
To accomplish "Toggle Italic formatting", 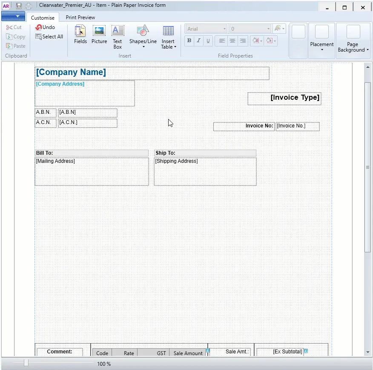I will [x=198, y=41].
